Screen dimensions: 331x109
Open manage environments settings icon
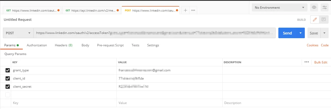(x=324, y=7)
